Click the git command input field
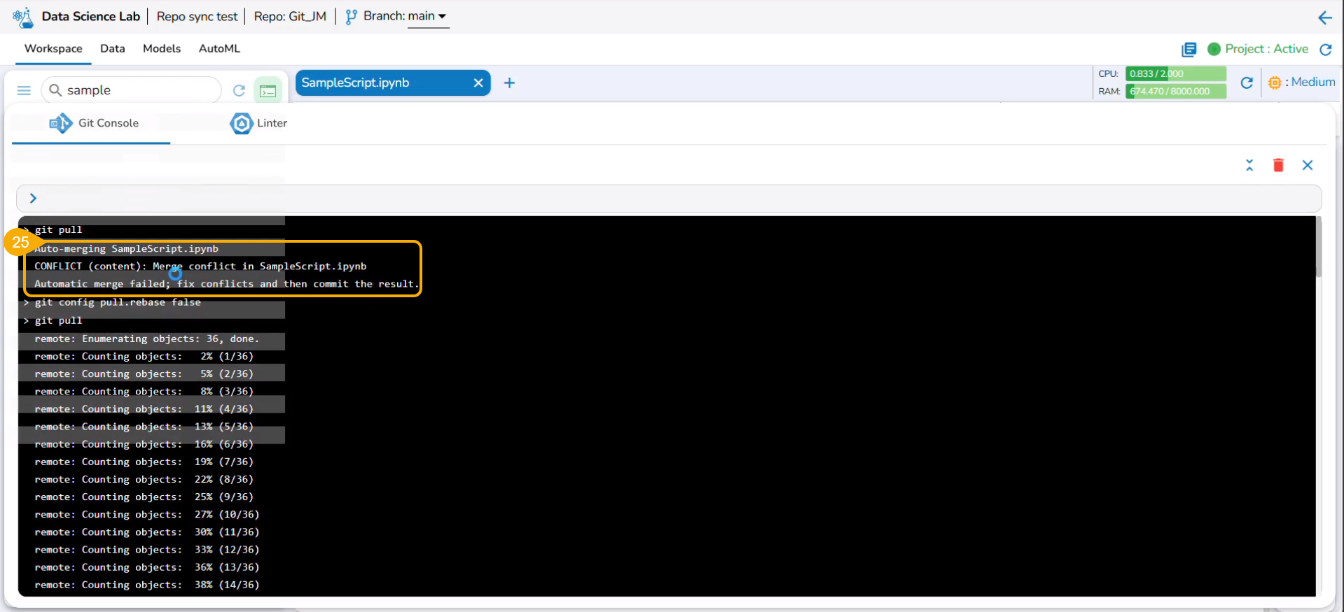Screen dimensions: 1344x612 pyautogui.click(x=669, y=199)
